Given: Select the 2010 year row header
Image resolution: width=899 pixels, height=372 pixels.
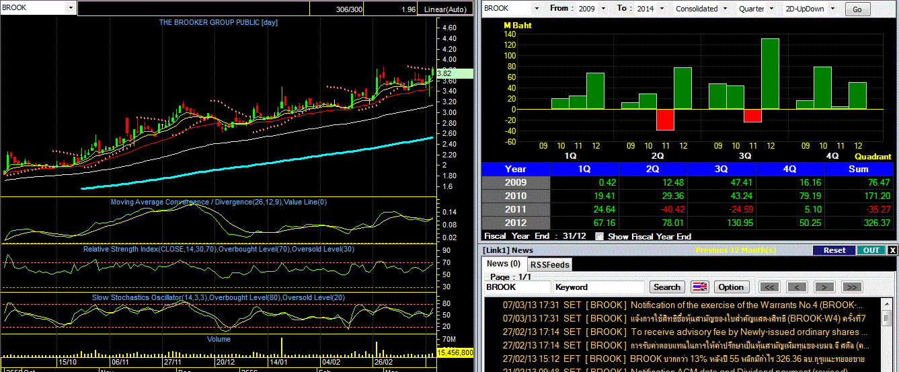Looking at the screenshot, I should pos(516,196).
